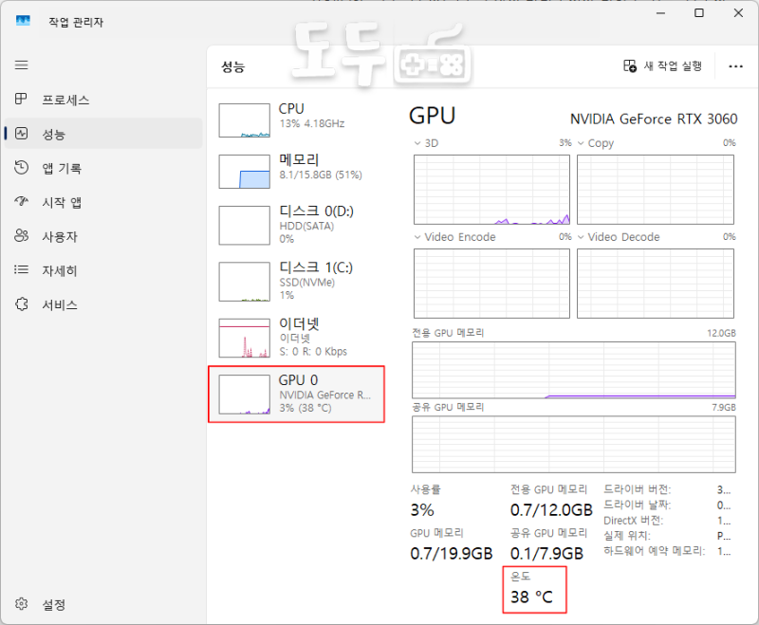Click the 공유 GPU 메모리 usage graph
Image resolution: width=759 pixels, height=625 pixels.
(x=574, y=444)
